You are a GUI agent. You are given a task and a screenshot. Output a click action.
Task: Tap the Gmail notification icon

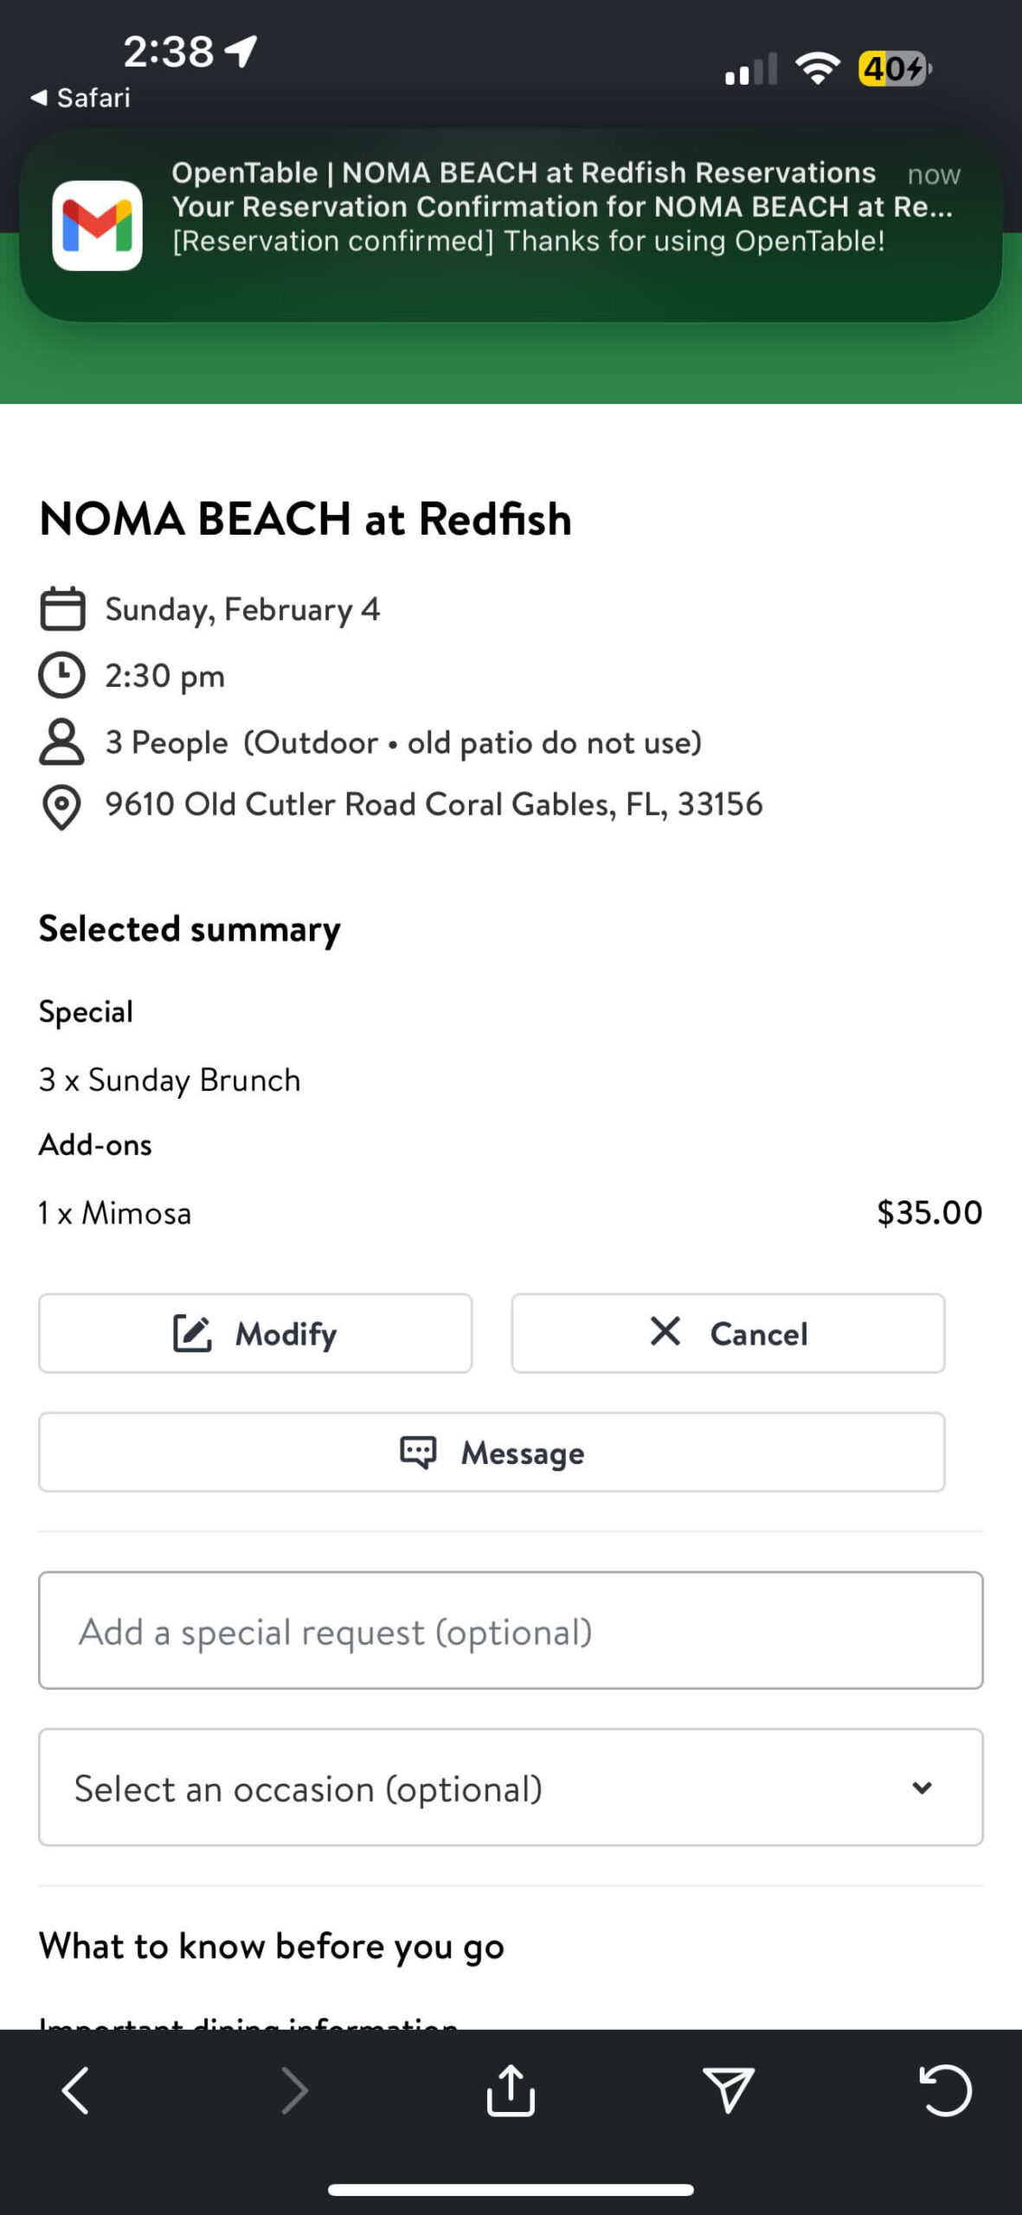[x=97, y=225]
